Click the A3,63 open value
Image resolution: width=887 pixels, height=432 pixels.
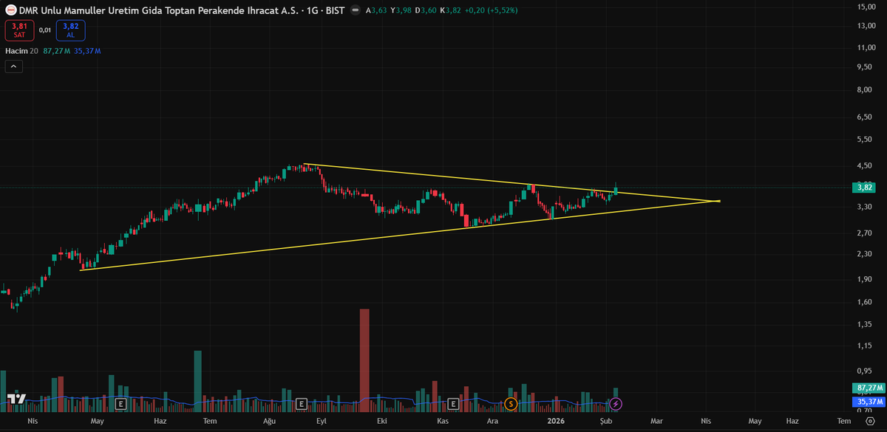pos(376,10)
